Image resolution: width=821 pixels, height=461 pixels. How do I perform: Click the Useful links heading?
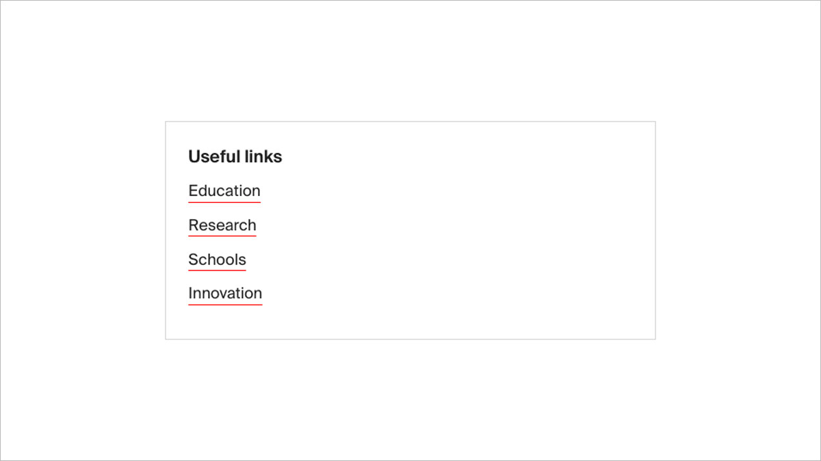click(x=235, y=156)
